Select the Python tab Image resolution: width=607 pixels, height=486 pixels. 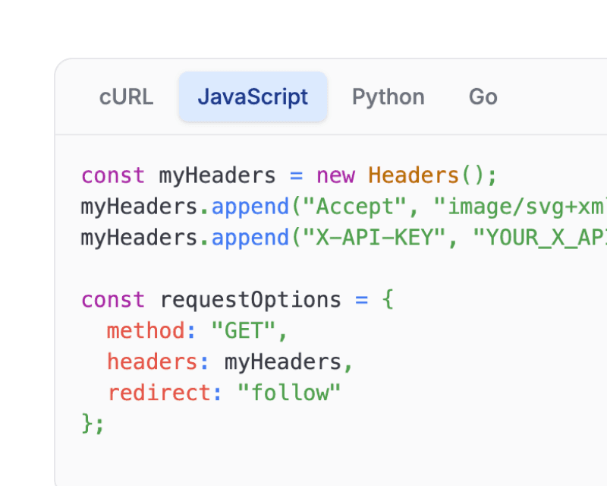pos(388,96)
